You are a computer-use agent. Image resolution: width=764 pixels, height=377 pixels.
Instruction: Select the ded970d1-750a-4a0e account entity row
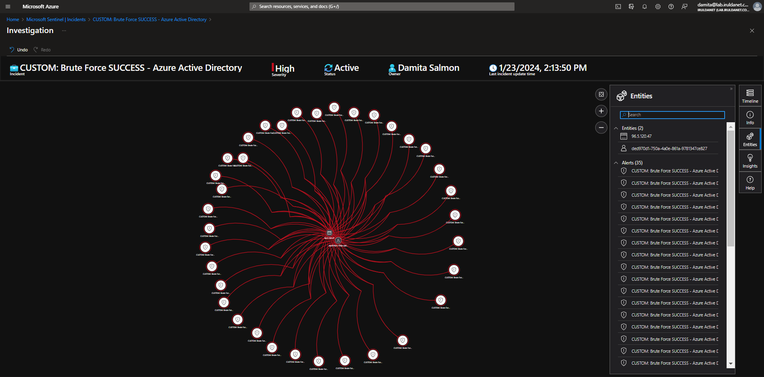pos(669,148)
